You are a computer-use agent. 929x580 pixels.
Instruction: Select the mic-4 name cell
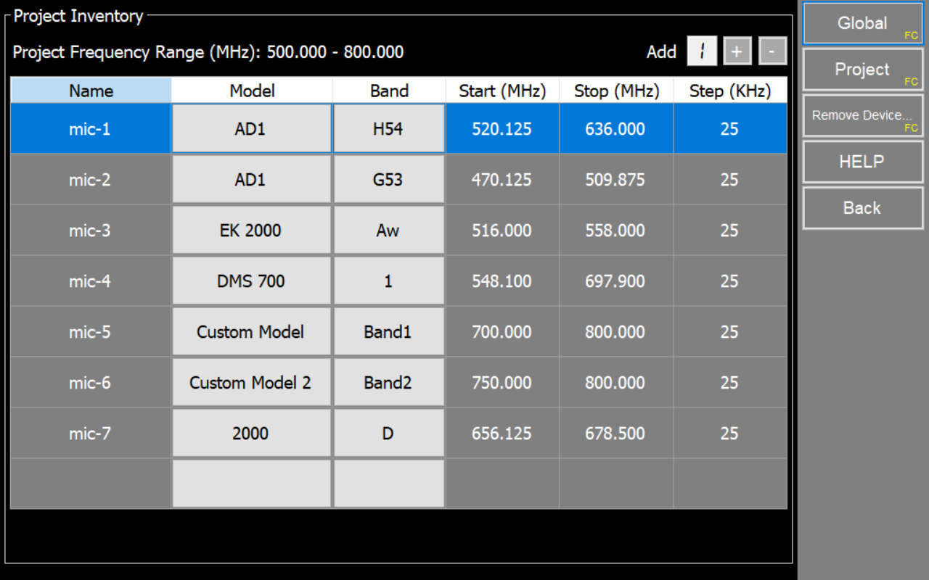91,281
